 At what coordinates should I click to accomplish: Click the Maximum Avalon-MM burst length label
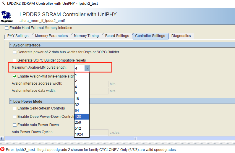(x=39, y=67)
